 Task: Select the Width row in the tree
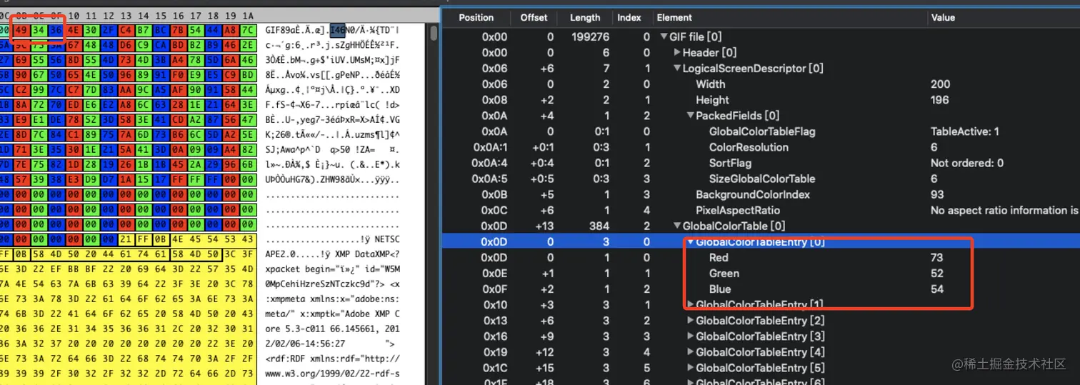point(761,84)
